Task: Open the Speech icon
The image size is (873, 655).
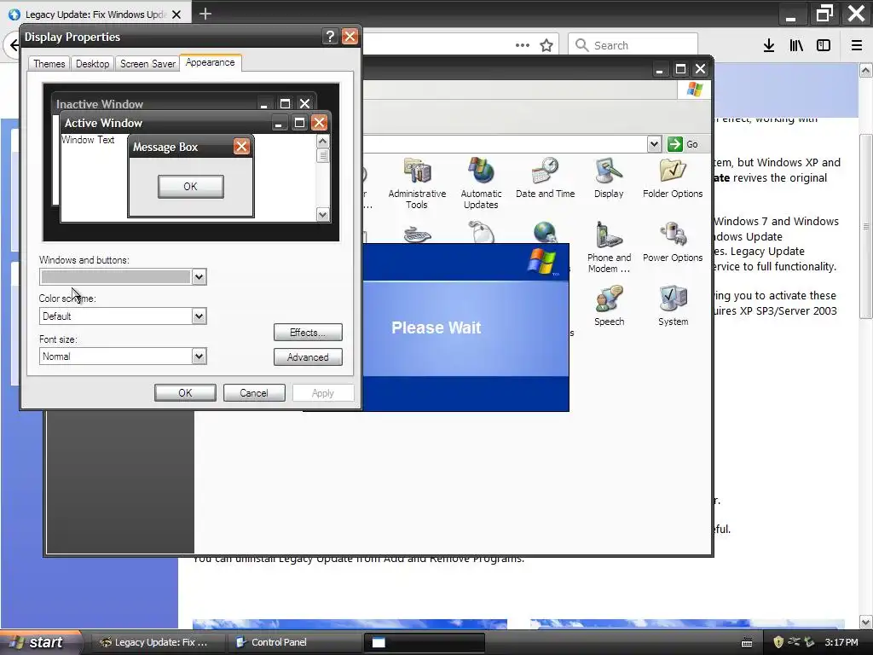Action: click(x=609, y=306)
